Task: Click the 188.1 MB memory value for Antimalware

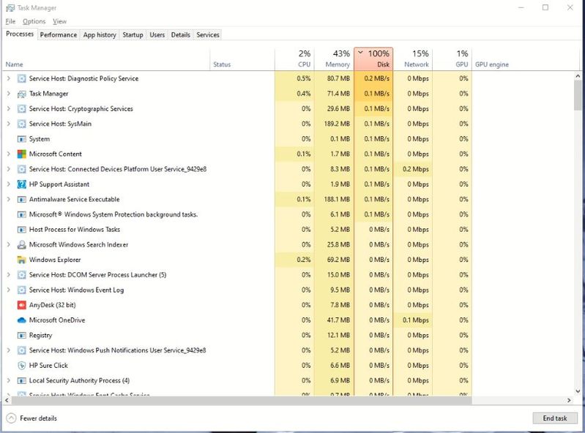Action: pyautogui.click(x=337, y=200)
